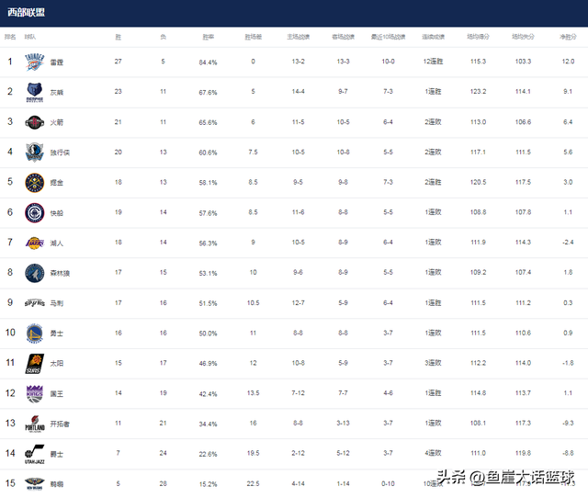Sort by the 胜率 column header
Image resolution: width=588 pixels, height=498 pixels.
[209, 37]
